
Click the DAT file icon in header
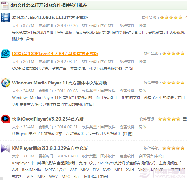(5, 5)
